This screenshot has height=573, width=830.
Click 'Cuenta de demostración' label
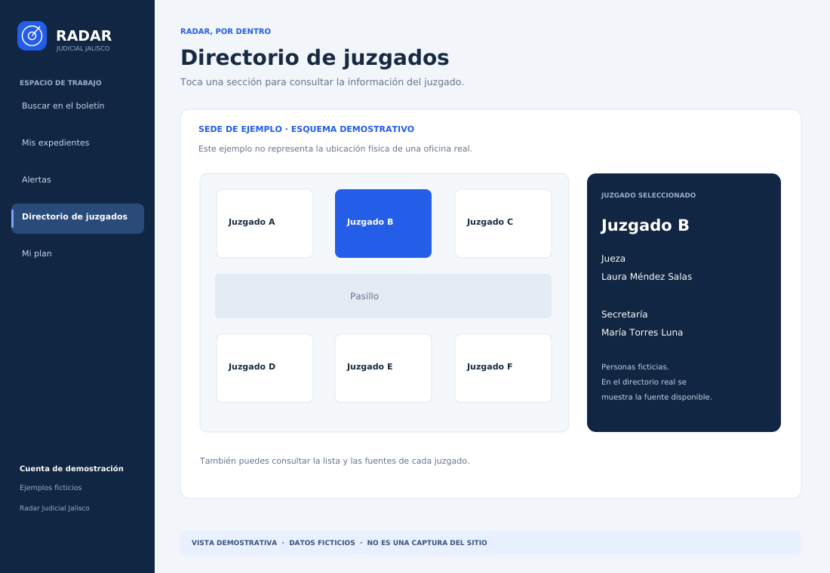(72, 469)
